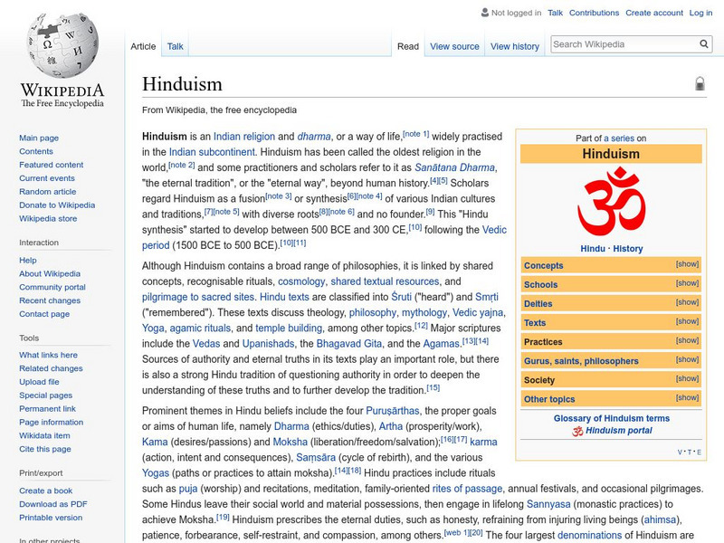Viewport: 724px width, 543px height.
Task: Open the Community portal link
Action: tap(52, 287)
